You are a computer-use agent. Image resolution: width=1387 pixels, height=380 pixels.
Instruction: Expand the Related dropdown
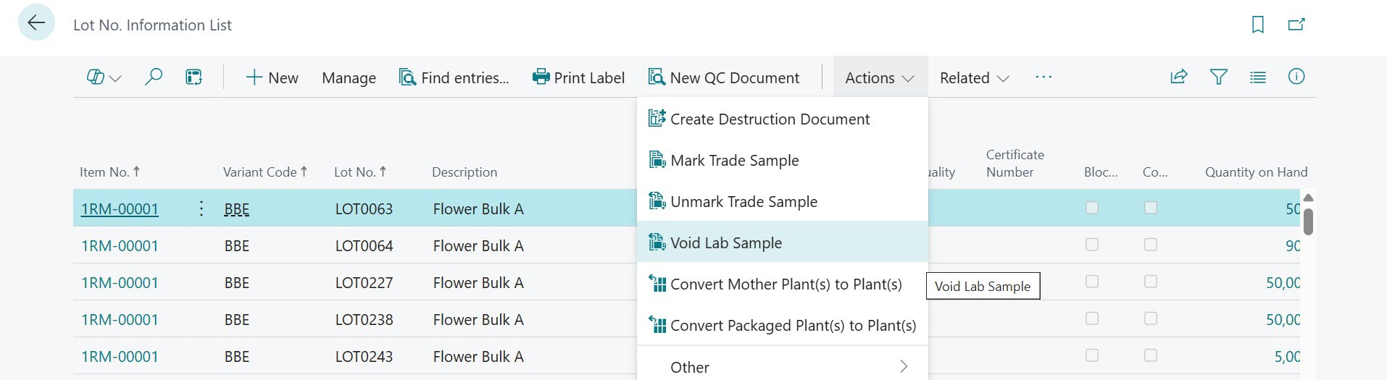[973, 77]
